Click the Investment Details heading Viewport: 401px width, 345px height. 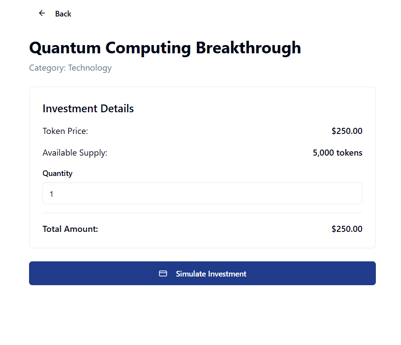pos(88,108)
